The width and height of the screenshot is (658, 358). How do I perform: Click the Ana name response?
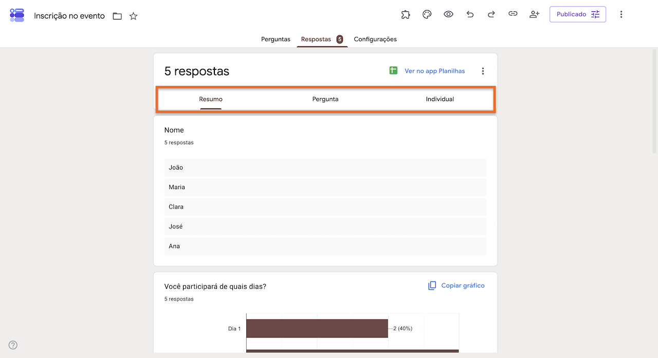[x=325, y=246]
